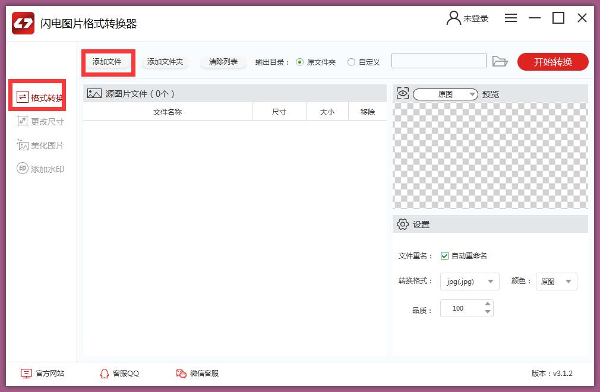The width and height of the screenshot is (600, 392).
Task: Select the 更改尺寸 tool in the sidebar
Action: (40, 121)
